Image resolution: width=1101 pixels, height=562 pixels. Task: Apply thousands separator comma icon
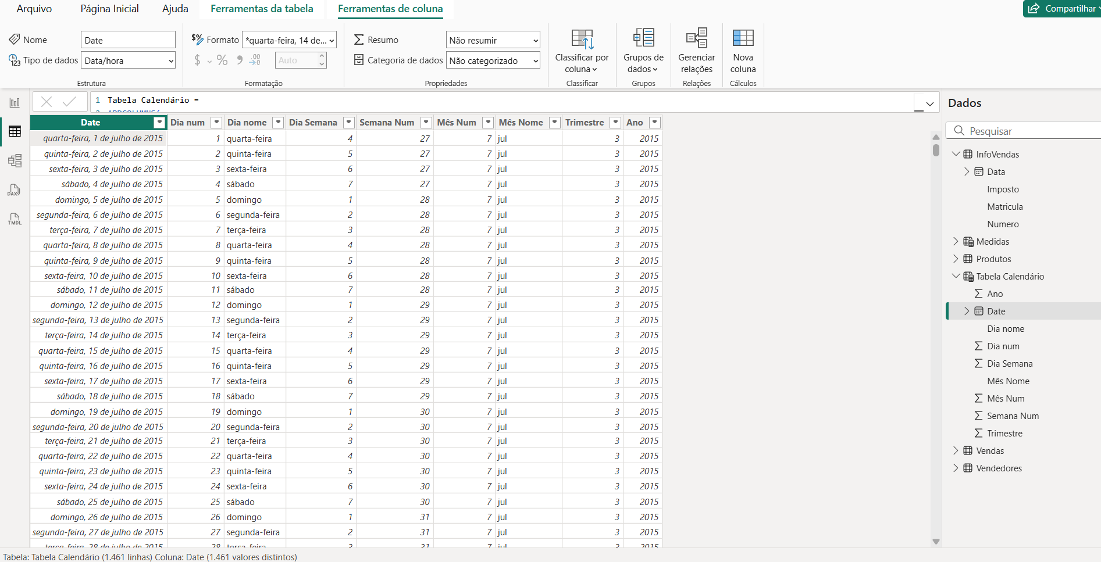coord(240,60)
